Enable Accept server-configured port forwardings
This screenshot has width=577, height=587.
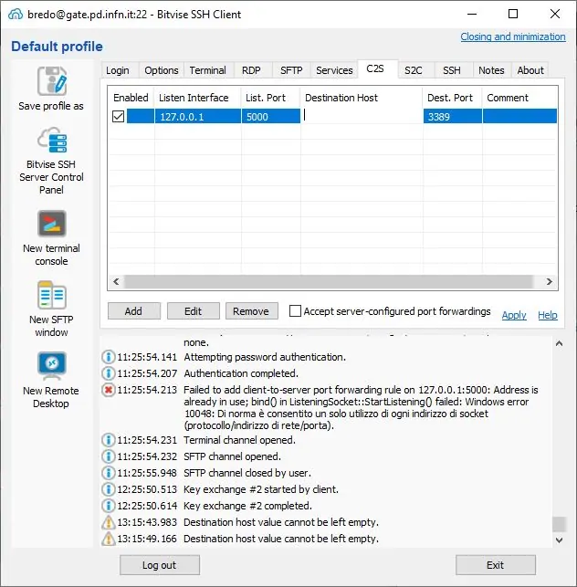point(295,310)
